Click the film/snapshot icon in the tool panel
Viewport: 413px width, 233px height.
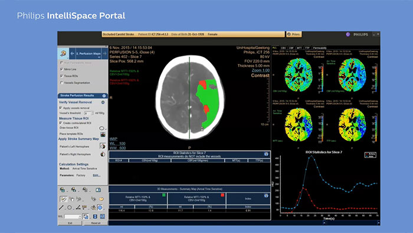tap(99, 190)
